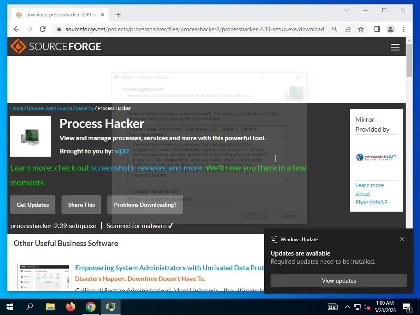Click the processhacker-2.39-setup.exe filename text
This screenshot has height=315, width=420.
point(53,226)
